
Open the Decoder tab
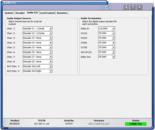tap(20, 13)
